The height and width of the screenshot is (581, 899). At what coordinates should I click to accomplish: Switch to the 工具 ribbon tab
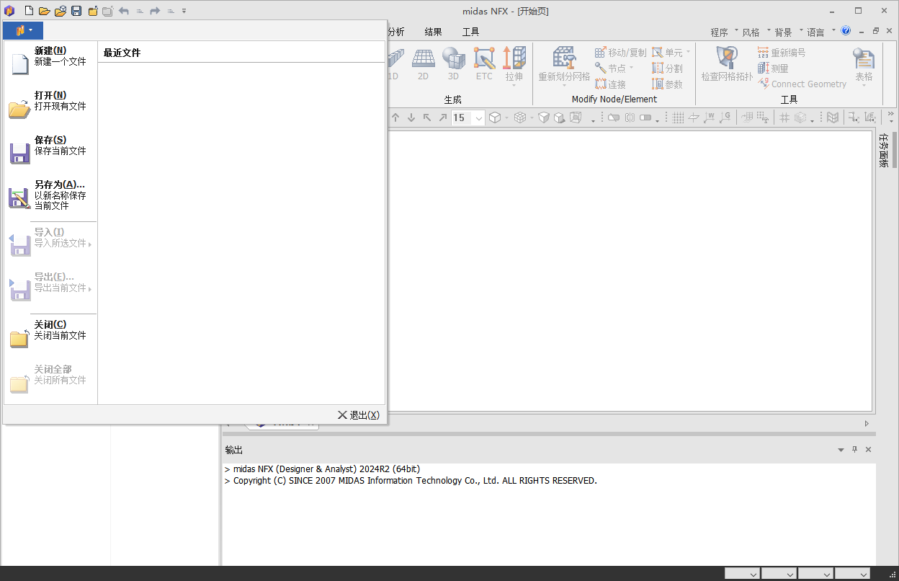tap(470, 32)
